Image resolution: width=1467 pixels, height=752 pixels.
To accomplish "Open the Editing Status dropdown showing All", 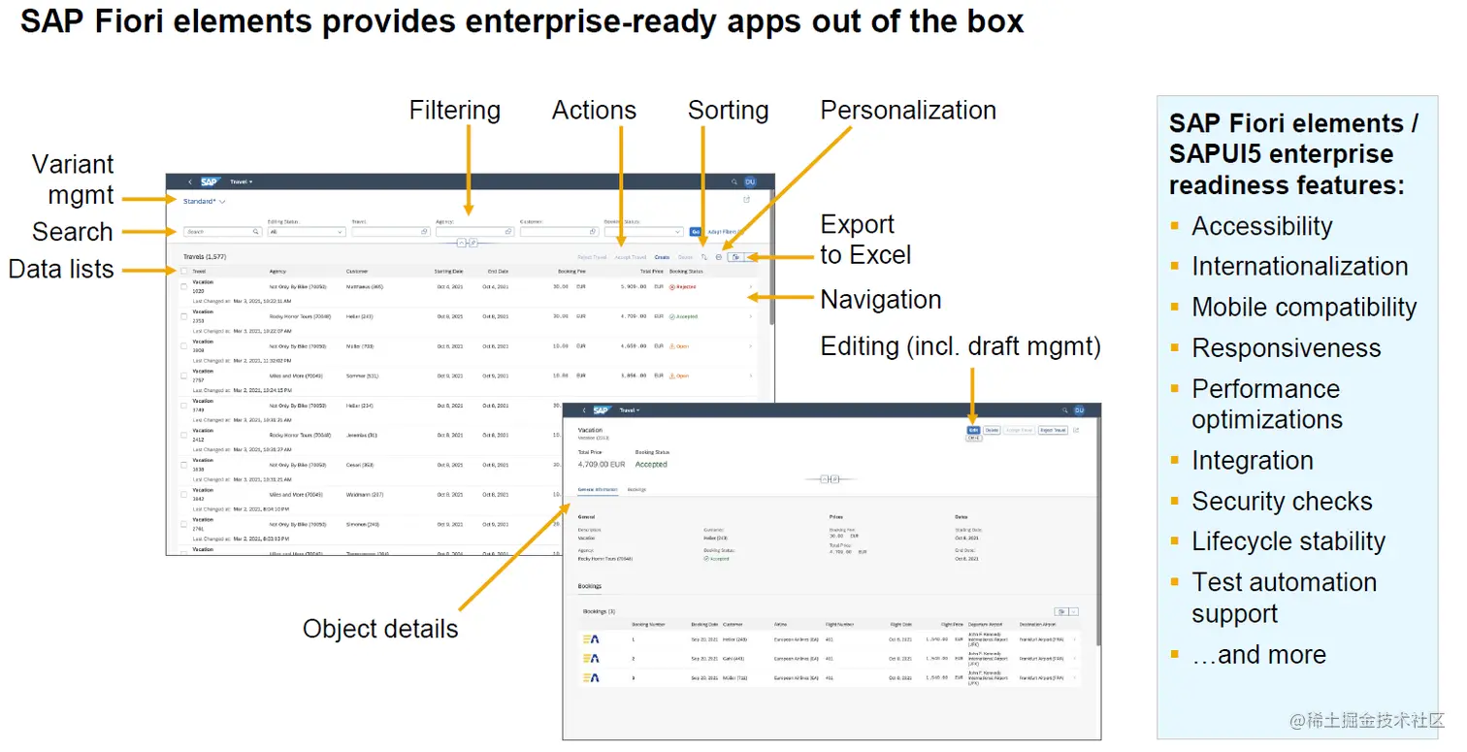I will tap(307, 231).
